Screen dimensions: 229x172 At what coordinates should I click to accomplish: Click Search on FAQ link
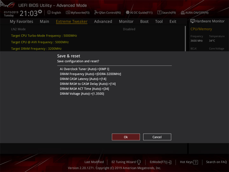tap(216, 162)
